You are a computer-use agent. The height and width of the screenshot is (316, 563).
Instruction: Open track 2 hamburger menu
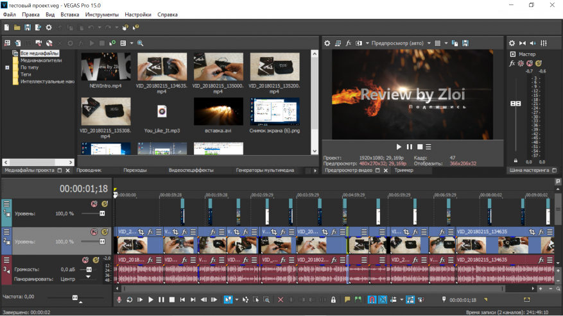pos(6,232)
